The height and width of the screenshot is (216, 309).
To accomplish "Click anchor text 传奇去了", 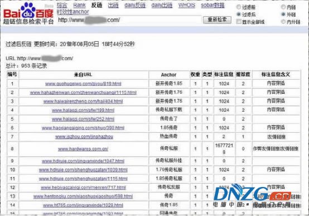I will tap(169, 119).
